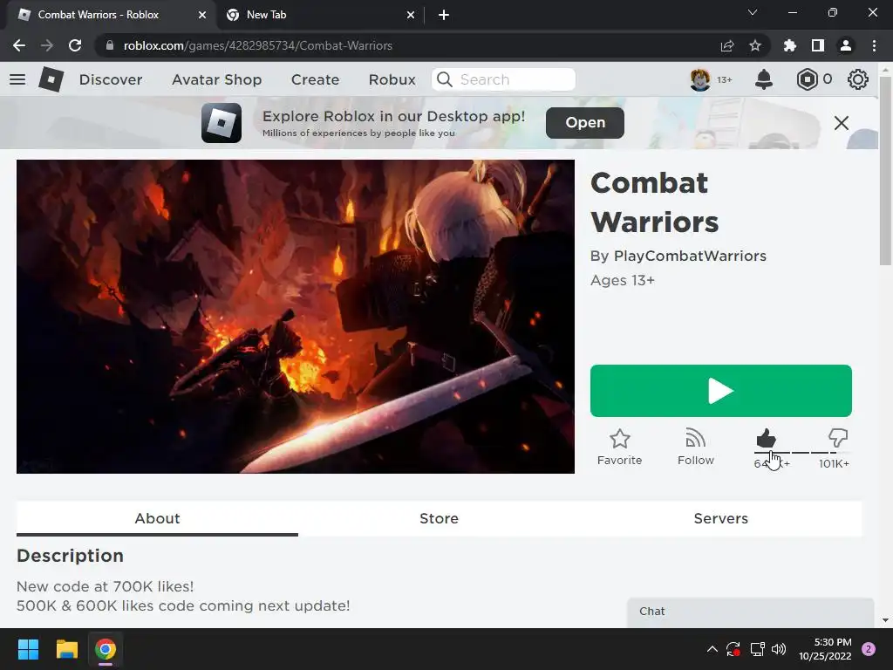Image resolution: width=893 pixels, height=670 pixels.
Task: Click the Description heading
Action: [x=70, y=556]
